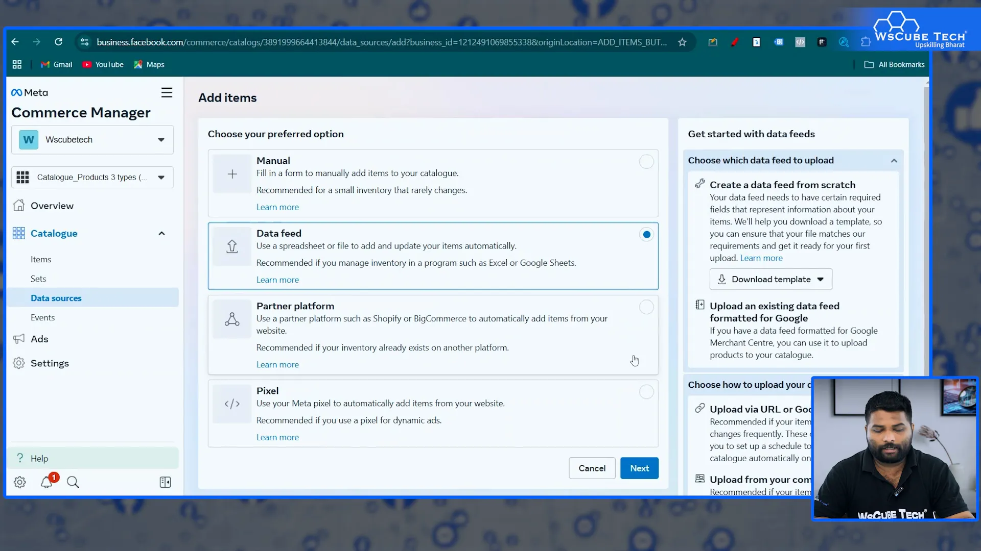Image resolution: width=981 pixels, height=551 pixels.
Task: Open Settings in the sidebar menu
Action: tap(50, 363)
